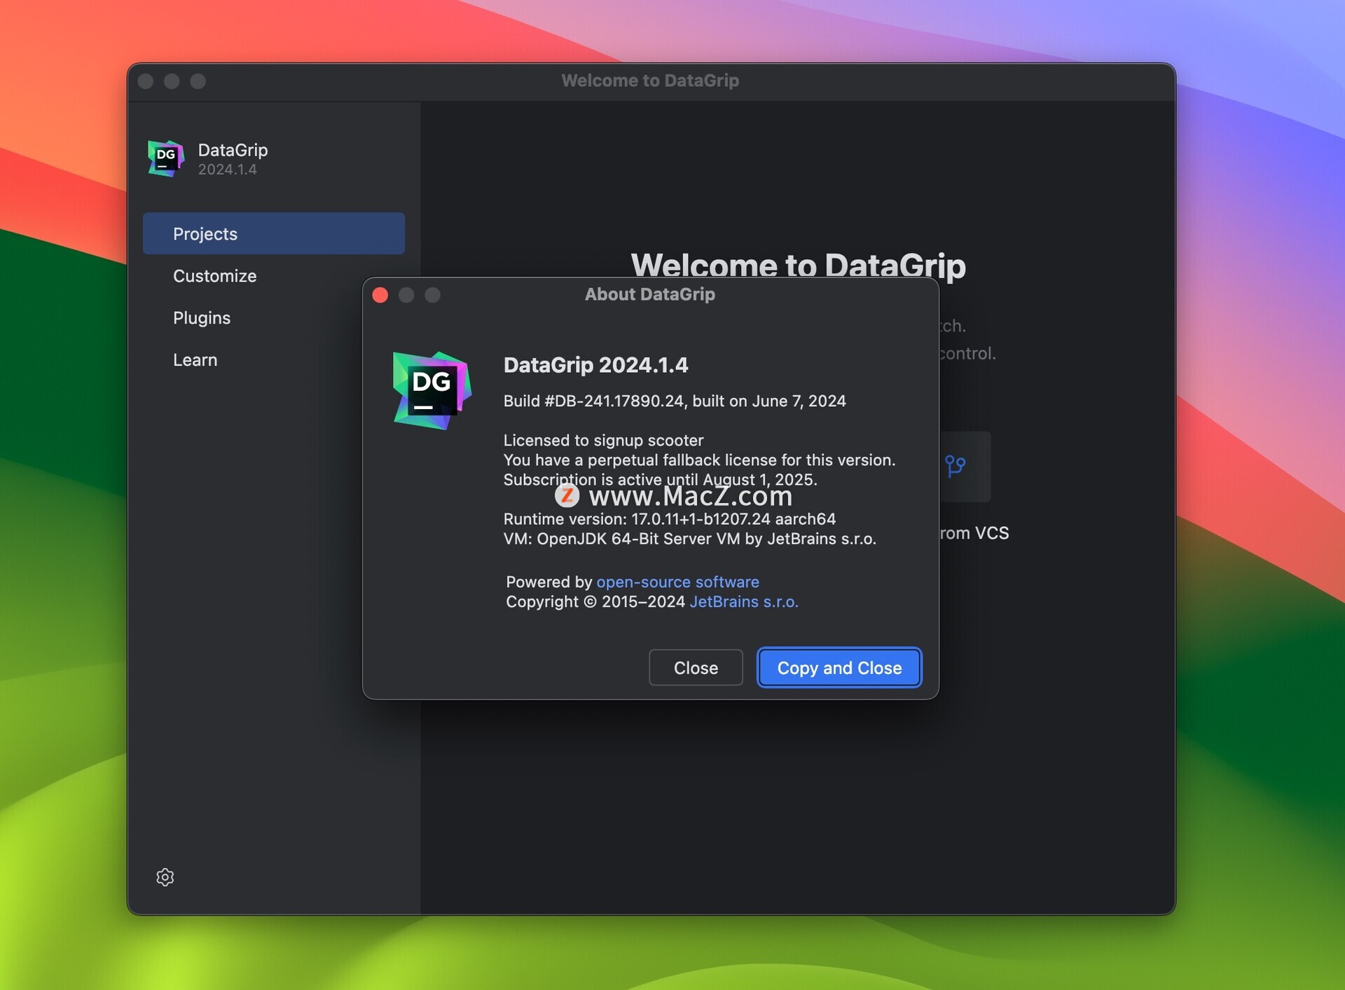This screenshot has height=990, width=1345.
Task: Click the Subscription active until August 1 text
Action: [x=660, y=479]
